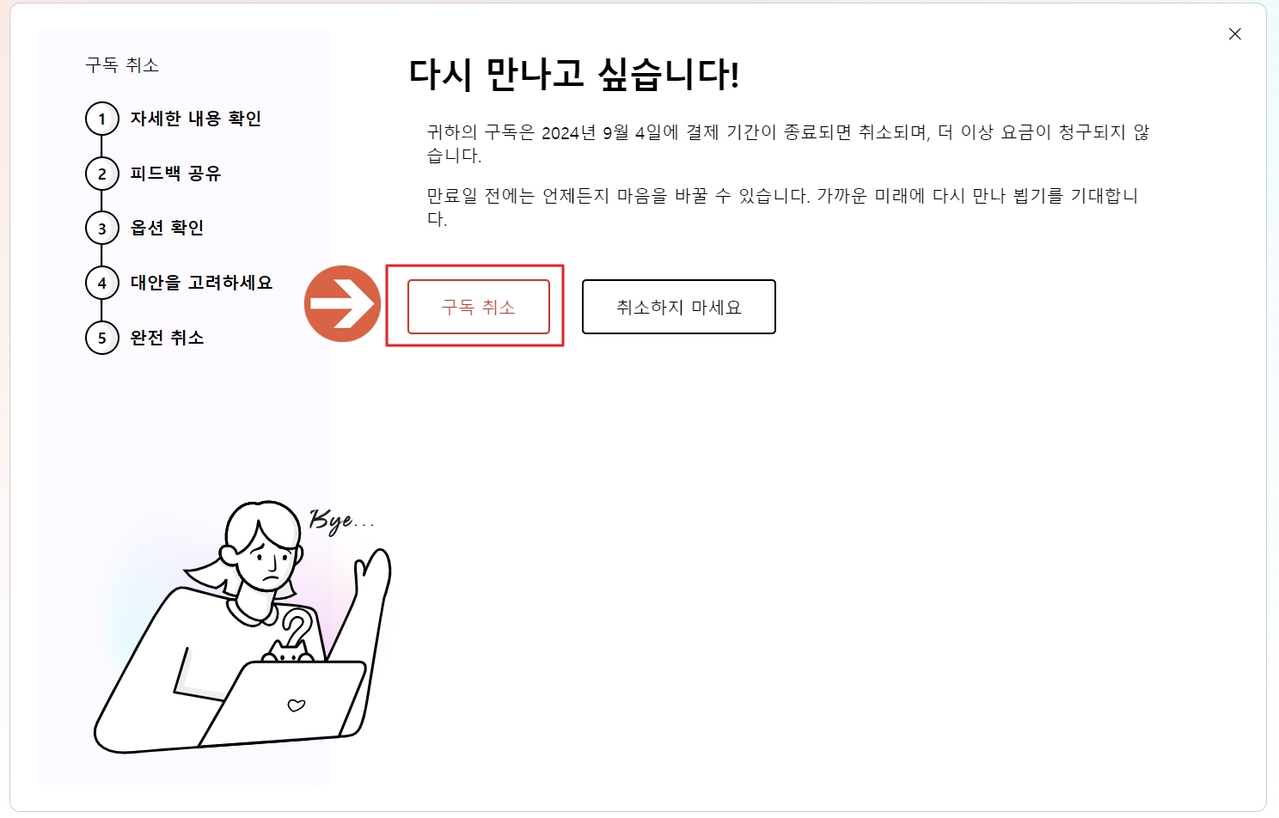Click the 구독 취소 button
The height and width of the screenshot is (818, 1279).
pos(478,307)
